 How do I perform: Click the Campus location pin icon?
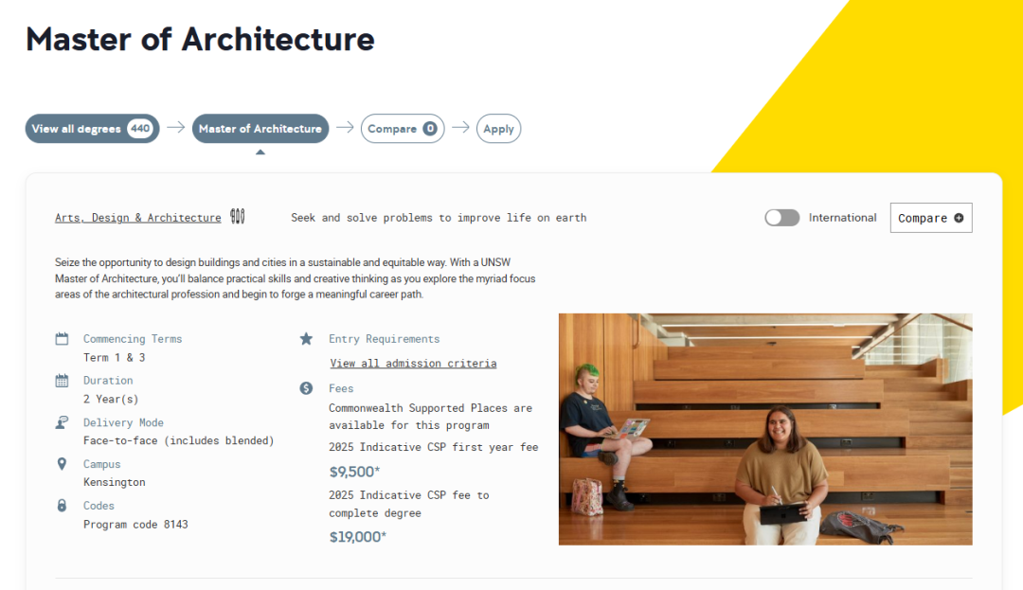click(63, 464)
